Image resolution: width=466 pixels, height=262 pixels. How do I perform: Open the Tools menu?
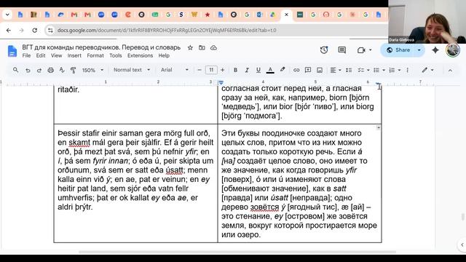[115, 55]
